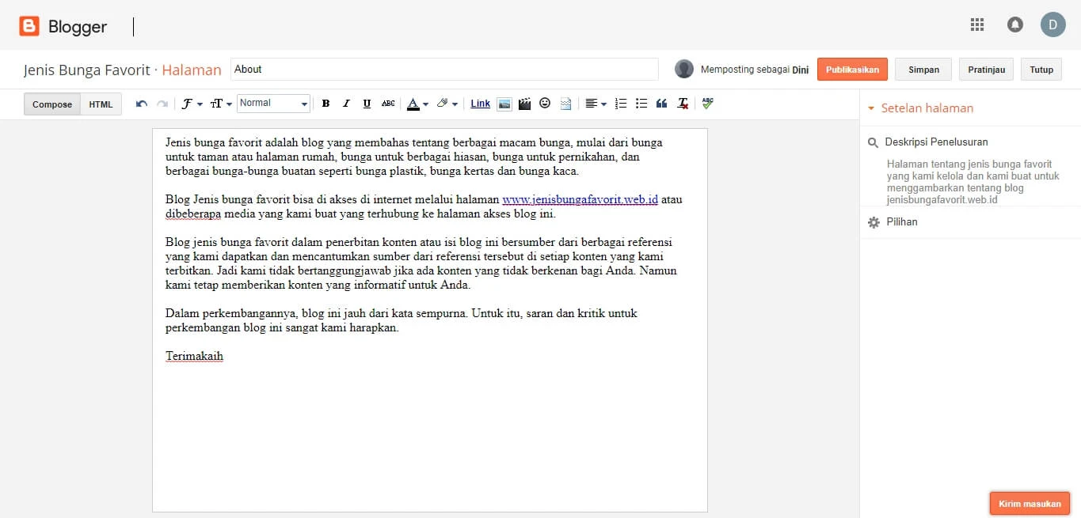The height and width of the screenshot is (518, 1081).
Task: Undo the last edit
Action: point(140,103)
